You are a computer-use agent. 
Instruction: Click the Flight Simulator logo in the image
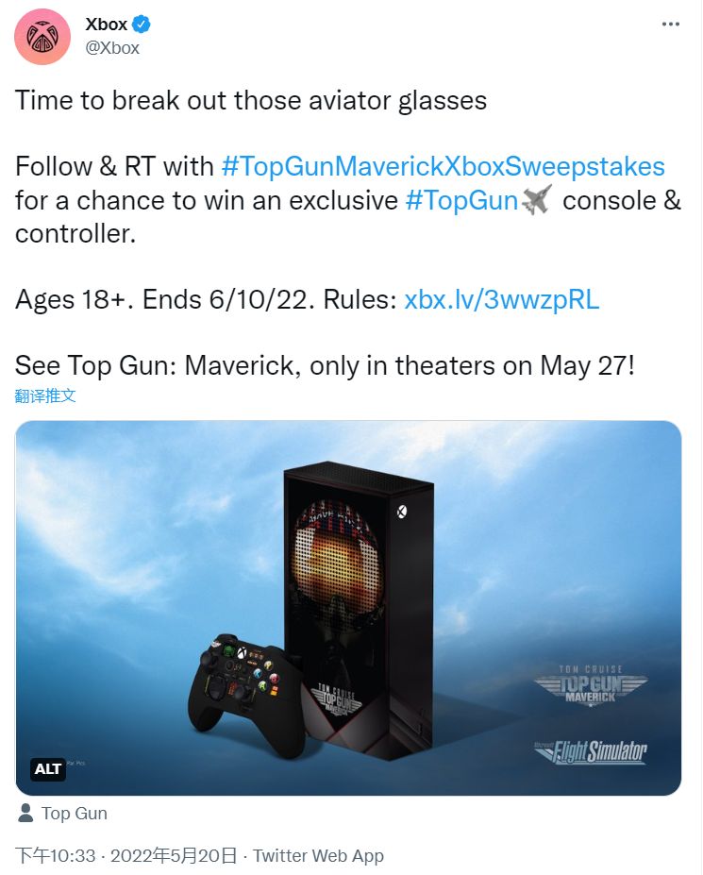[x=590, y=750]
